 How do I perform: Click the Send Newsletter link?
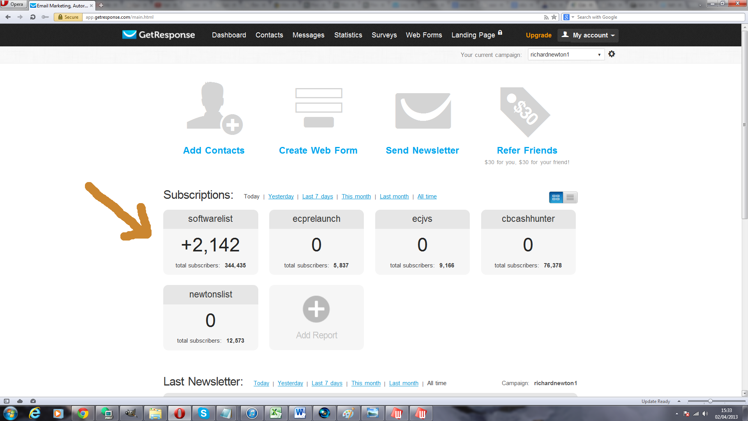(x=422, y=150)
